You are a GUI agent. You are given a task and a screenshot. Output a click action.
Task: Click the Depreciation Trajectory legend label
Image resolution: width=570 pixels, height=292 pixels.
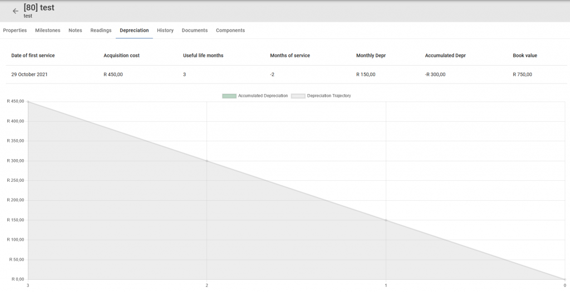coord(329,96)
